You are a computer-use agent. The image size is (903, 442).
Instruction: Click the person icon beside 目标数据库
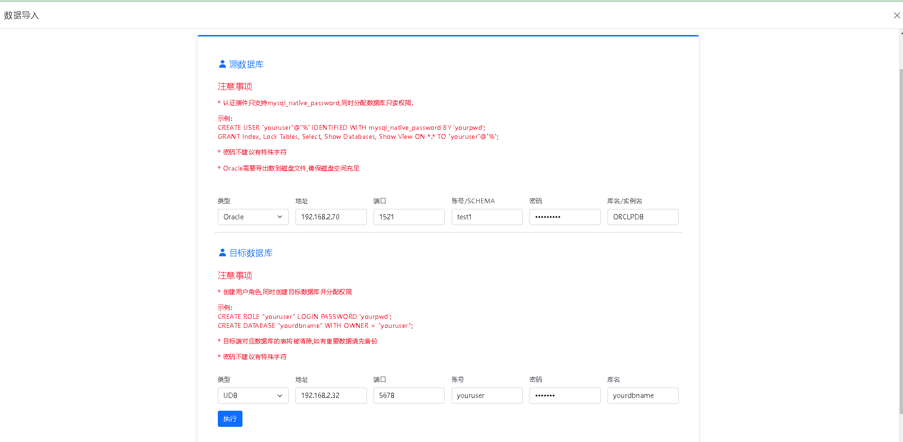pyautogui.click(x=223, y=253)
